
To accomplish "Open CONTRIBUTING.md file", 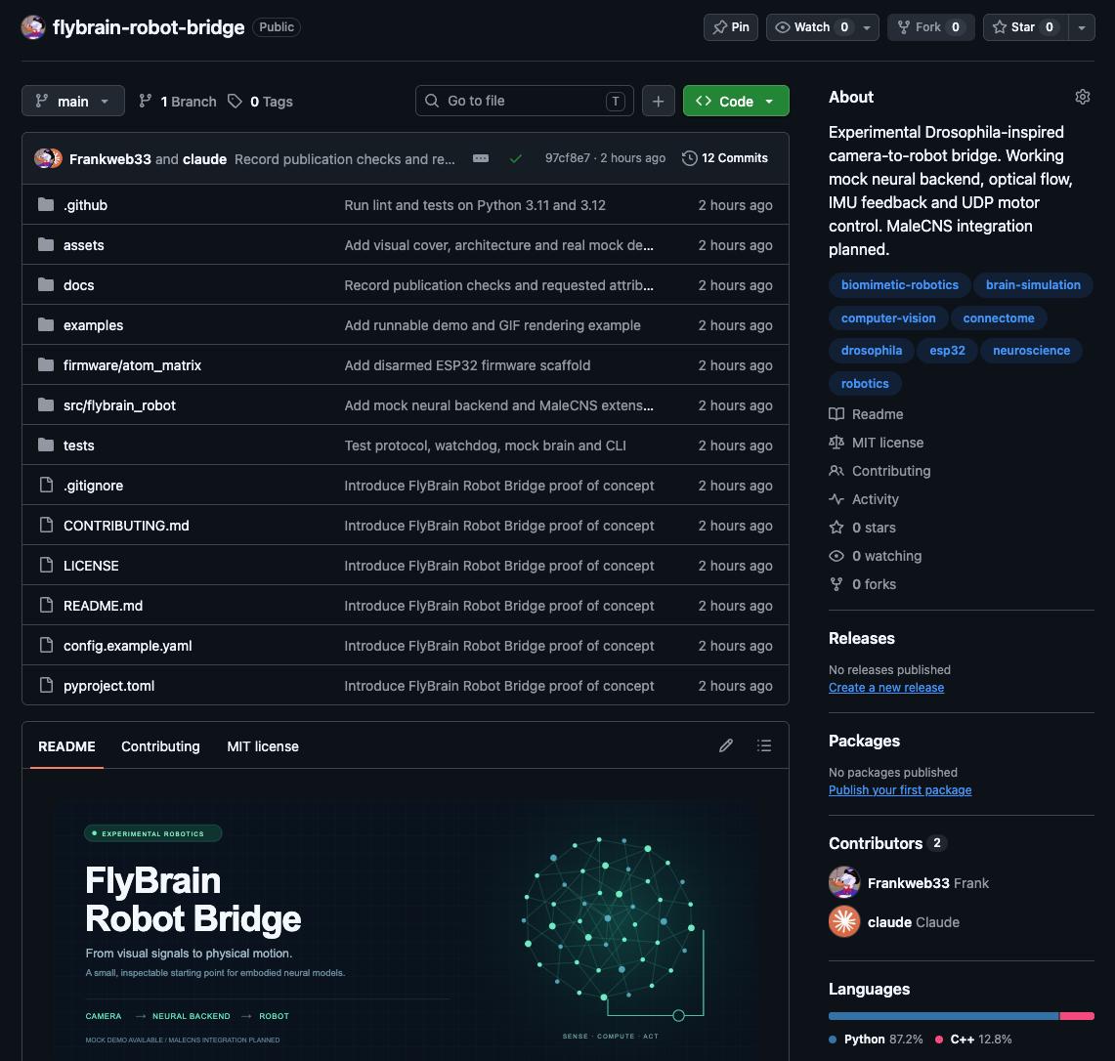I will click(126, 526).
